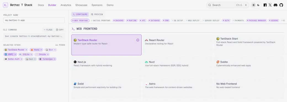The width and height of the screenshot is (287, 102).
Task: Choose Solid as web frontend
Action: [106, 89]
